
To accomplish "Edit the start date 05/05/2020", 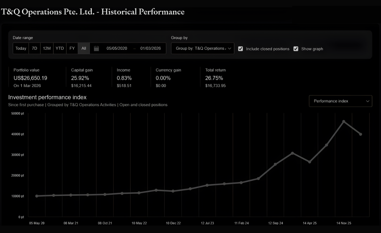I will coord(117,49).
